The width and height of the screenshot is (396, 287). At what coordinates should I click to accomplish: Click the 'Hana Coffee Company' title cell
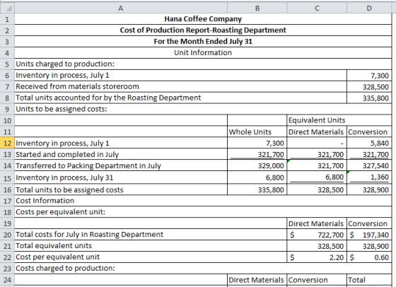tap(203, 19)
